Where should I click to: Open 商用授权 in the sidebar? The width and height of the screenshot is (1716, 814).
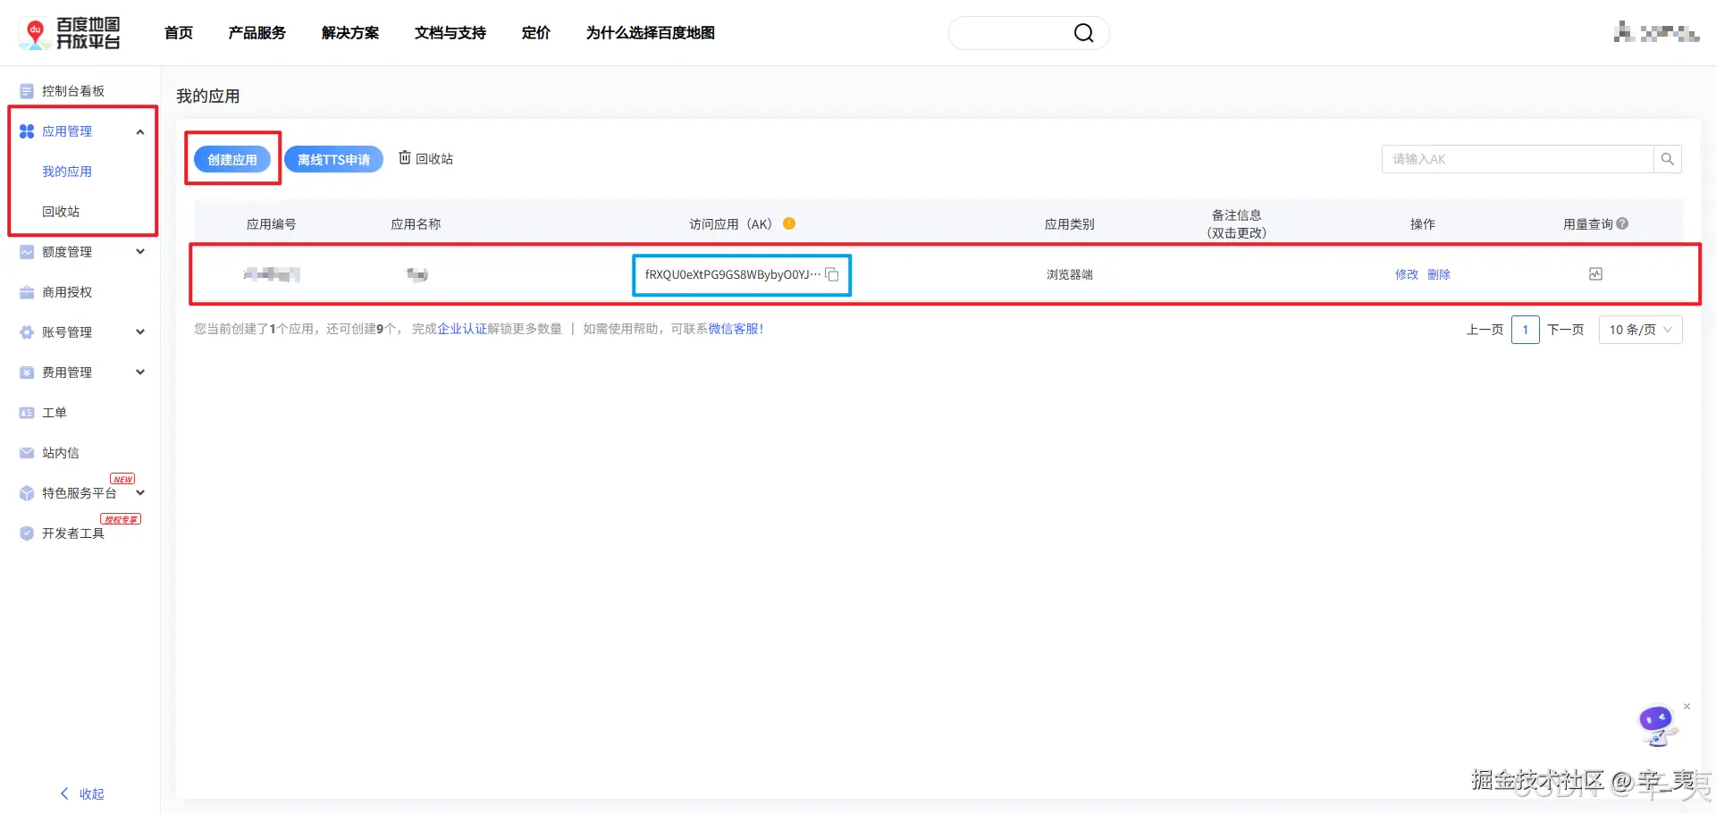pos(67,292)
